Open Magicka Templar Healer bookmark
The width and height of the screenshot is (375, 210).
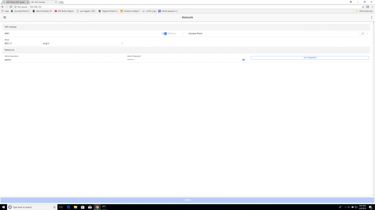(x=108, y=11)
